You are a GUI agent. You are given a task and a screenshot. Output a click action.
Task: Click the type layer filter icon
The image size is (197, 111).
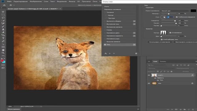tap(181, 65)
